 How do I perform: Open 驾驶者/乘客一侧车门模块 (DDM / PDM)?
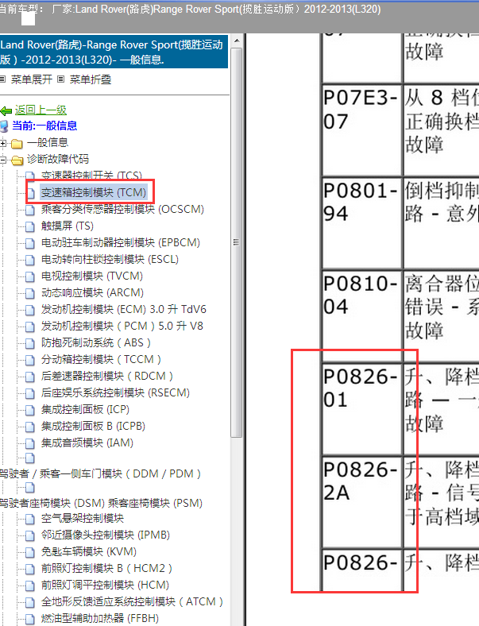tap(100, 474)
